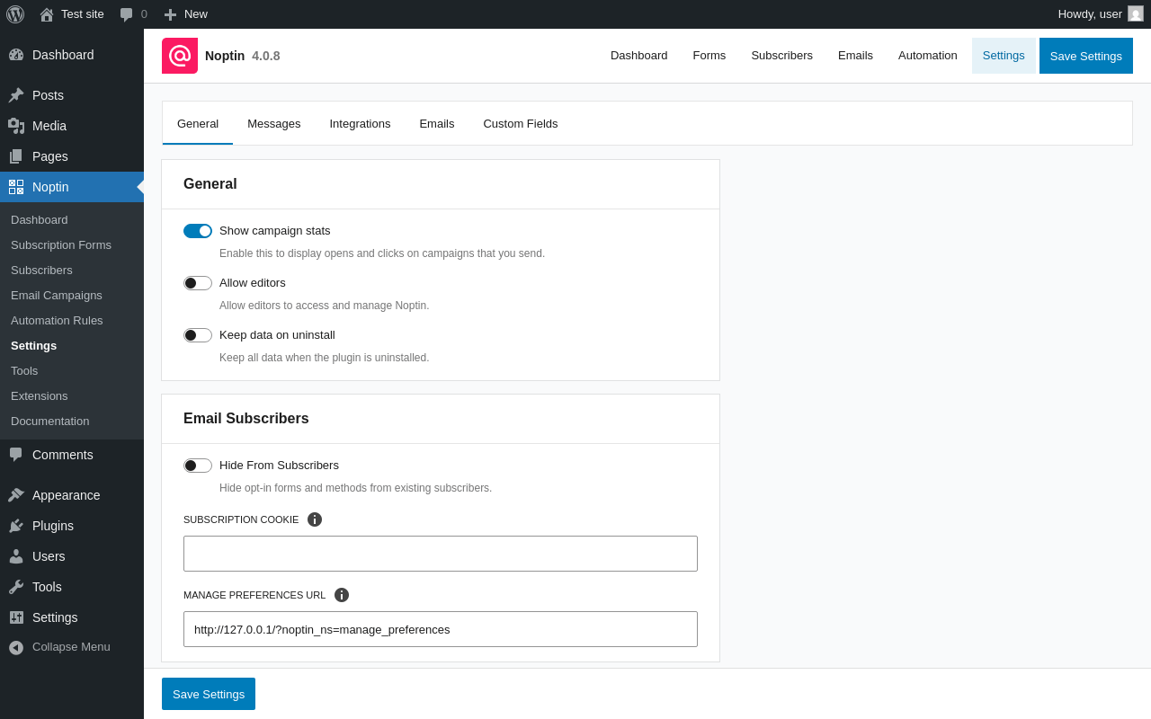Image resolution: width=1151 pixels, height=719 pixels.
Task: Click the bottom Save Settings button
Action: (x=209, y=694)
